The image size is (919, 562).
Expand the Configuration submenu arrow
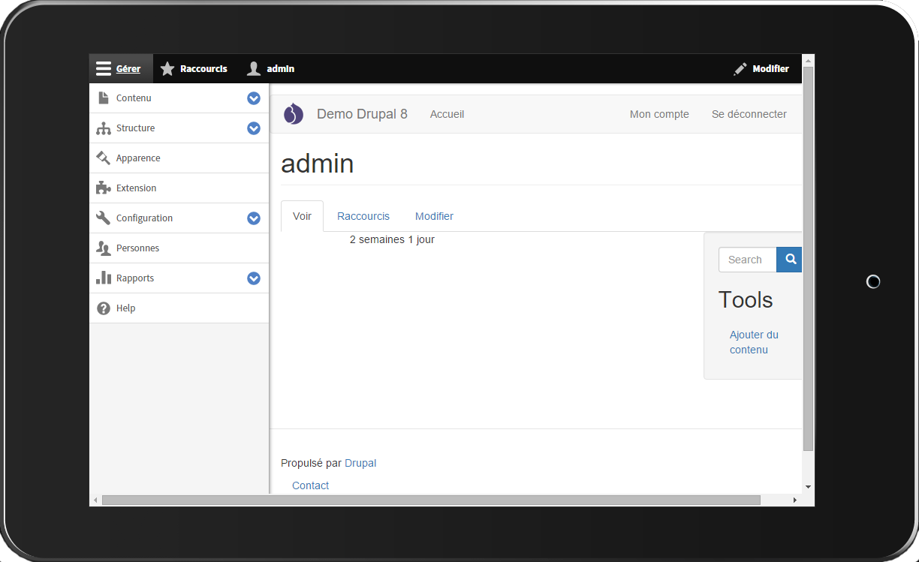point(254,218)
